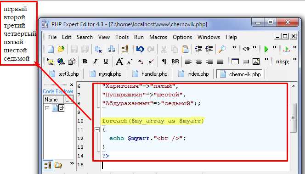This screenshot has height=174, width=305.
Task: Open the Options menu
Action: (182, 37)
